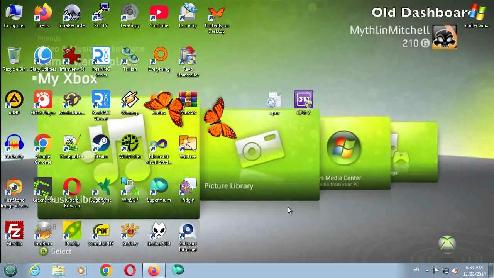This screenshot has height=278, width=494.
Task: Switch to the active Firefox taskbar button
Action: [x=154, y=270]
